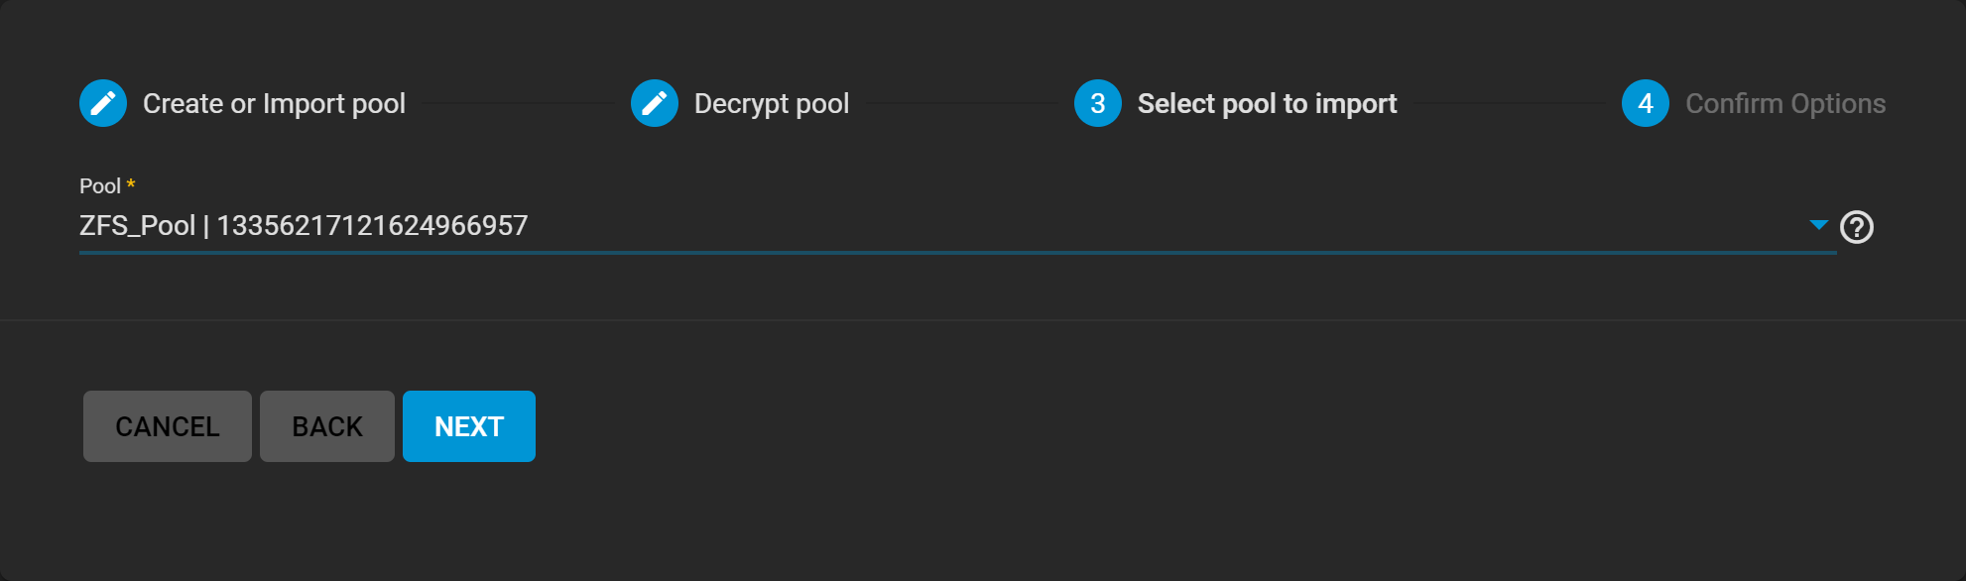Click the pool ID number 13356217121624966957
The height and width of the screenshot is (581, 1966).
(x=372, y=226)
